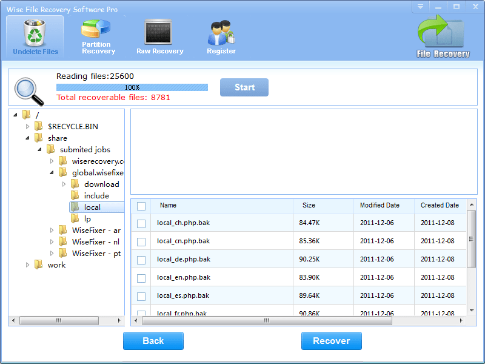The image size is (485, 364).
Task: Click the local folder icon
Action: [x=75, y=207]
